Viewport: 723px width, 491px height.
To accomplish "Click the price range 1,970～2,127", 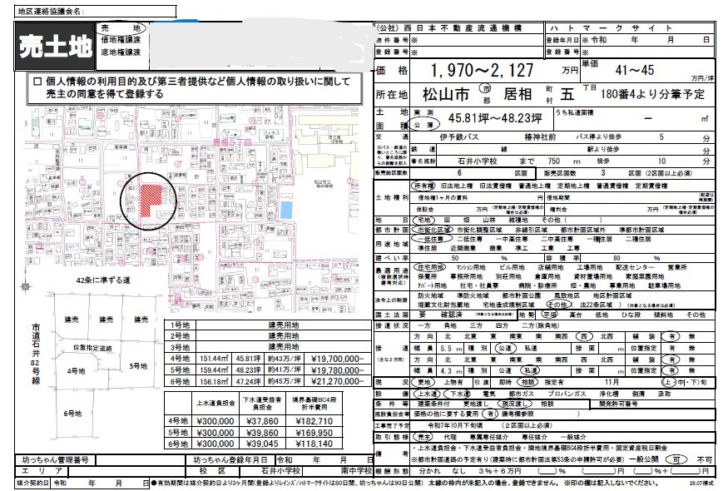I will (482, 71).
